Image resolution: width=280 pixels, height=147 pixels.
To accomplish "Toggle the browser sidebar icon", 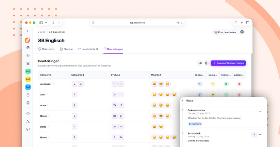I will pos(41,23).
